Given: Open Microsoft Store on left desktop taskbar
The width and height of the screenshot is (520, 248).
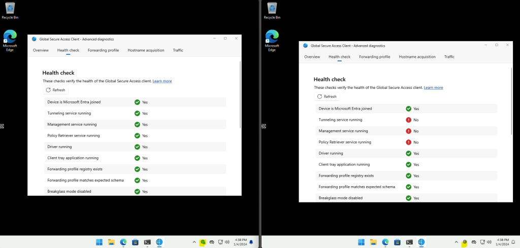Looking at the screenshot, I should [135, 242].
